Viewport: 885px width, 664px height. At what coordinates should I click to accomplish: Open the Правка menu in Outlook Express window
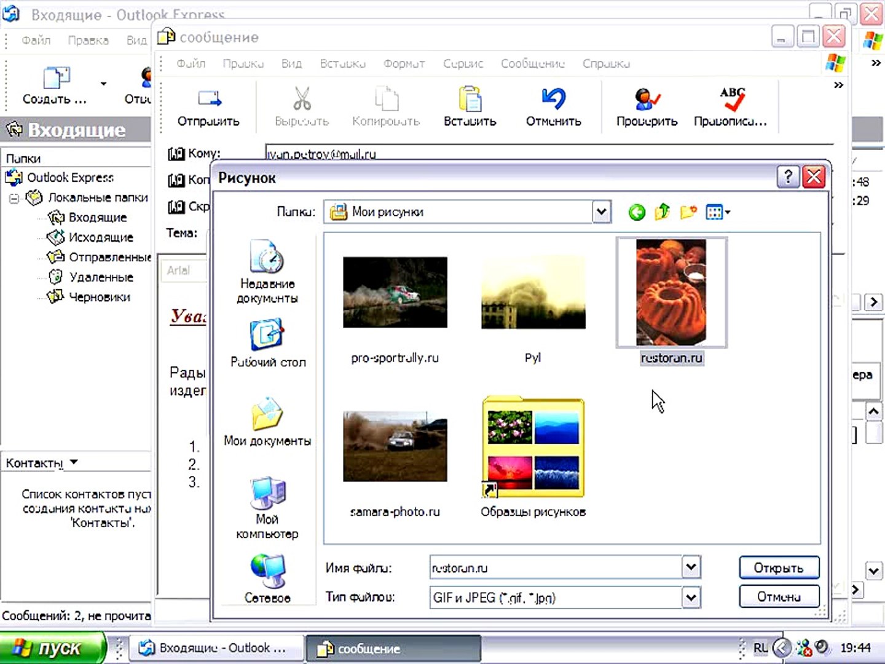(x=88, y=40)
